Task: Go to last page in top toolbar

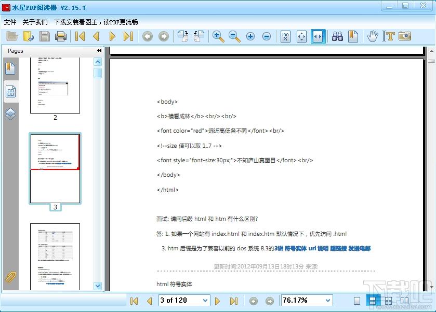Action: click(128, 36)
